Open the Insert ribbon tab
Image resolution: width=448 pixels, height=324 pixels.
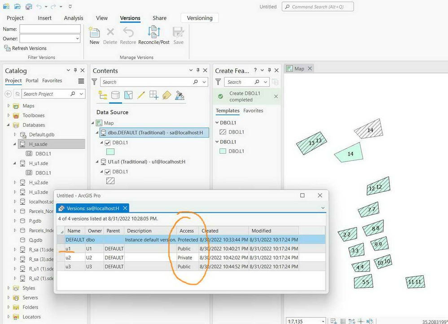coord(44,18)
